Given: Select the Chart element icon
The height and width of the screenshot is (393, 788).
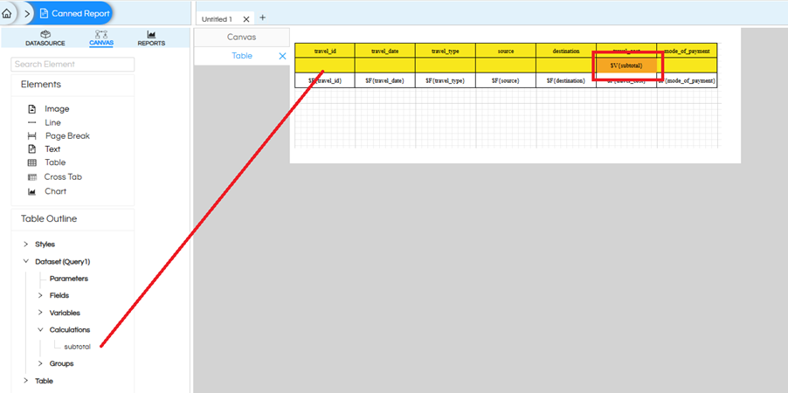Looking at the screenshot, I should point(32,191).
